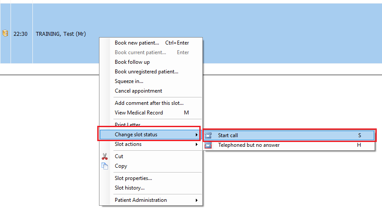Expand the Change slot status submenu arrow

(x=197, y=135)
